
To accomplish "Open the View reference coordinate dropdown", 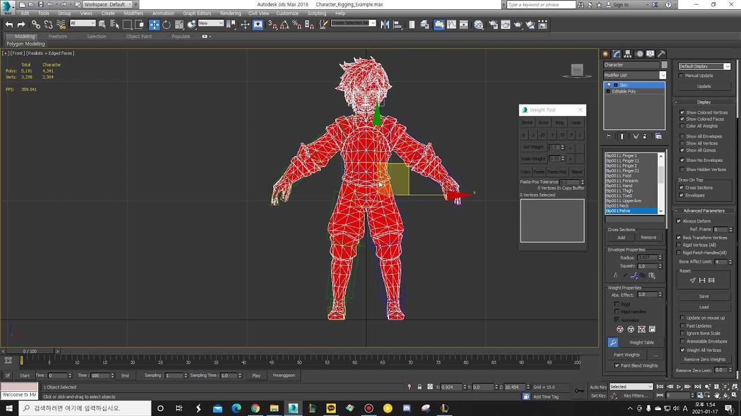I will [211, 23].
